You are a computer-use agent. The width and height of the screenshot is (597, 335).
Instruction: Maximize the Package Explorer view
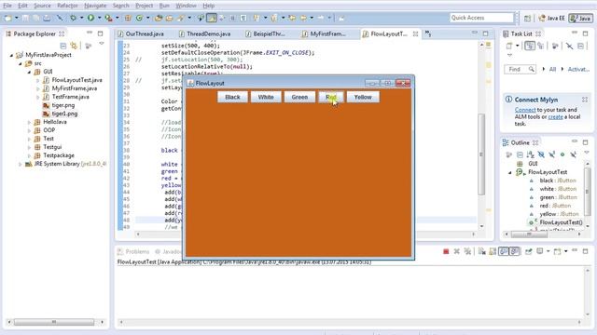click(x=100, y=33)
